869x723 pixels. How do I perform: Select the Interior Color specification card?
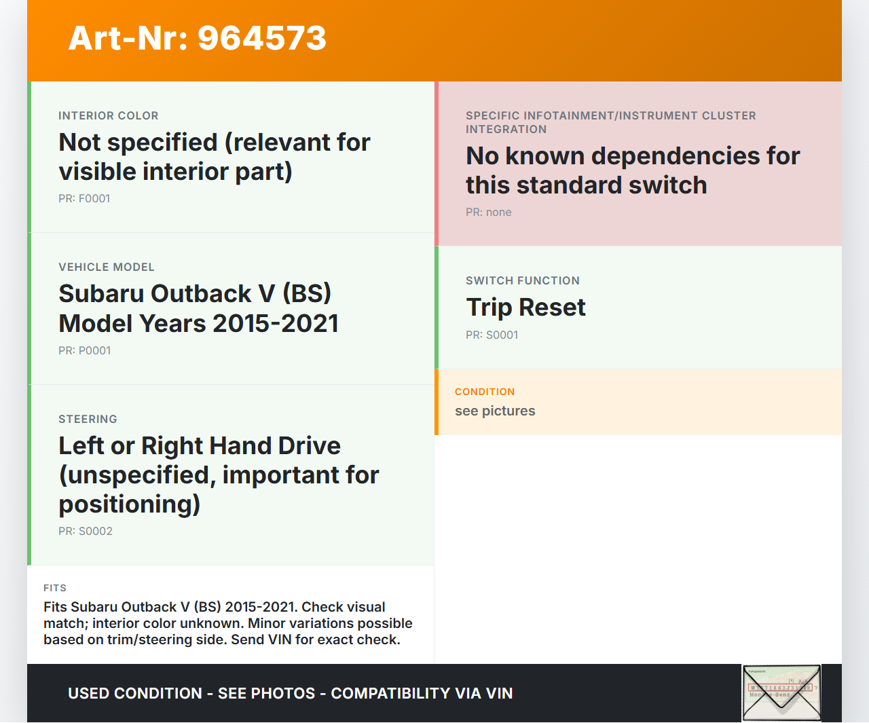pos(231,157)
